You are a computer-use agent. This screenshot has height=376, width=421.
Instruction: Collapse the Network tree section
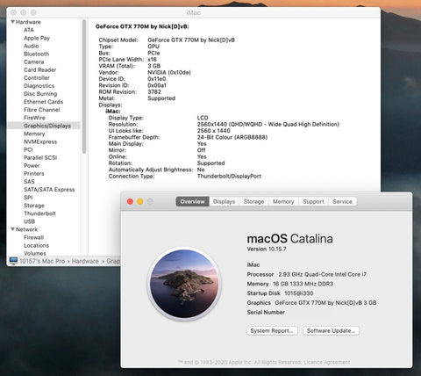13,229
